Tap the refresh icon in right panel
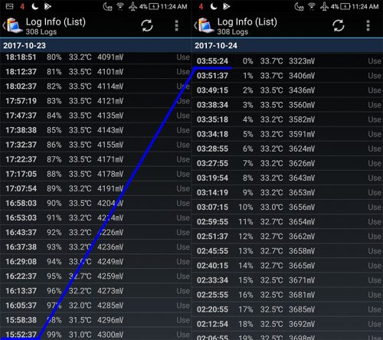Screen dimensions: 383x340 (x=339, y=25)
